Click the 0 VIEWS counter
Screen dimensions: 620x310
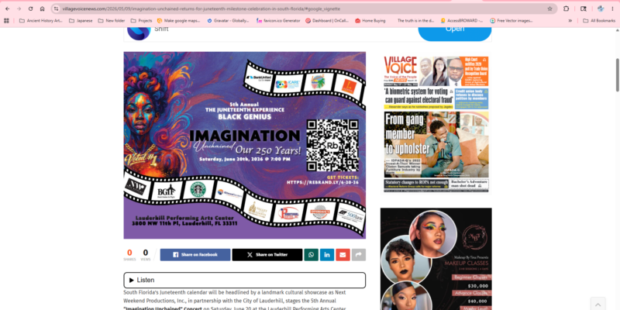[146, 255]
